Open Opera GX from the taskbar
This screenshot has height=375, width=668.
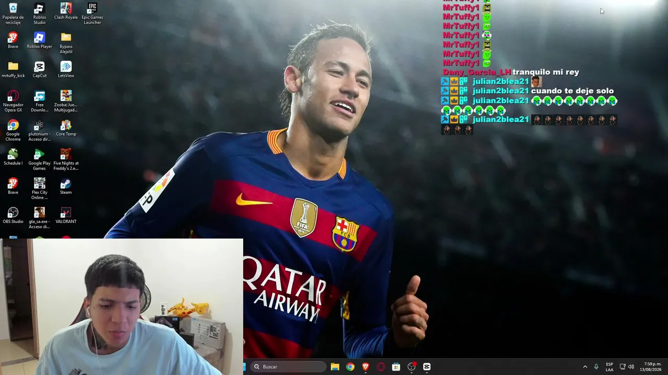pos(381,367)
